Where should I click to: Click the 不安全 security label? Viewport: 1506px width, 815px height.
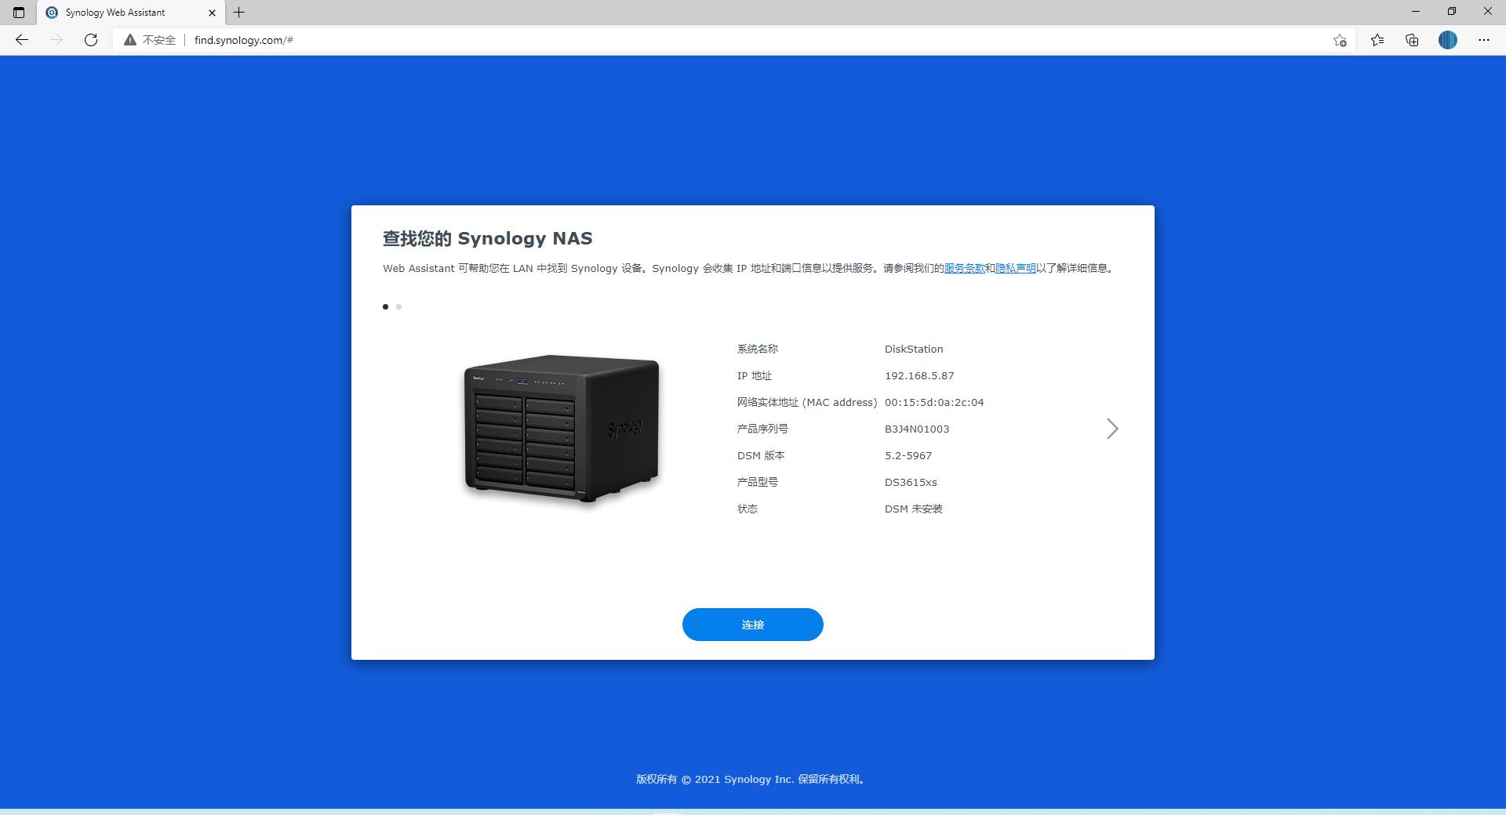159,40
